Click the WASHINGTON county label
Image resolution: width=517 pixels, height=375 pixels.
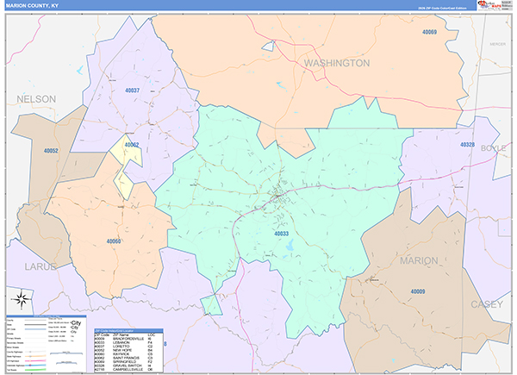point(336,63)
